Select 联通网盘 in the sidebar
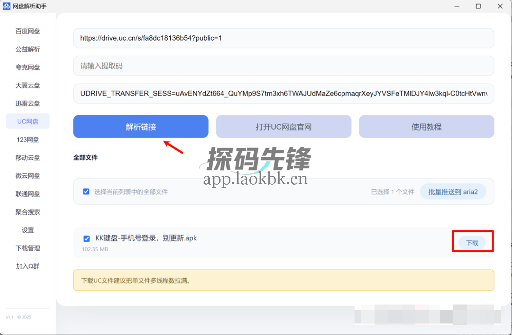 27,194
